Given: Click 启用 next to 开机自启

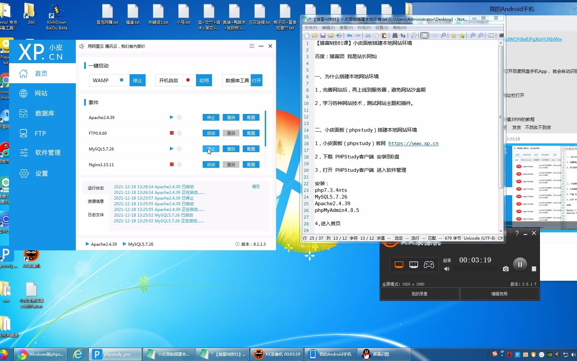Looking at the screenshot, I should click(204, 80).
